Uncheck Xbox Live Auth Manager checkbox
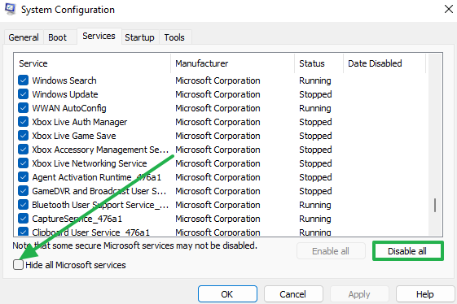Viewport: 457px width, 304px height. point(23,122)
